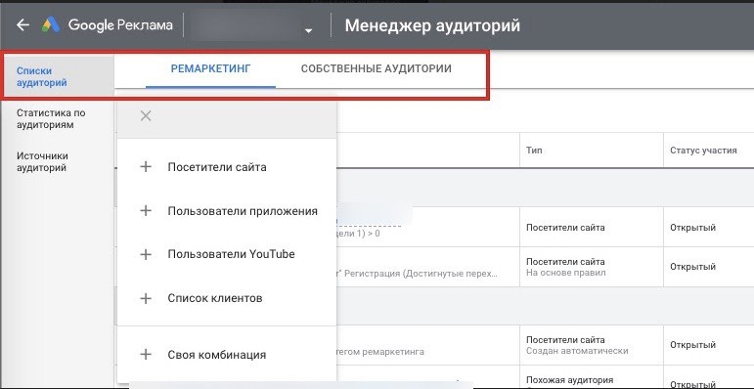Click the Тип column header
The image size is (754, 389).
coord(534,151)
